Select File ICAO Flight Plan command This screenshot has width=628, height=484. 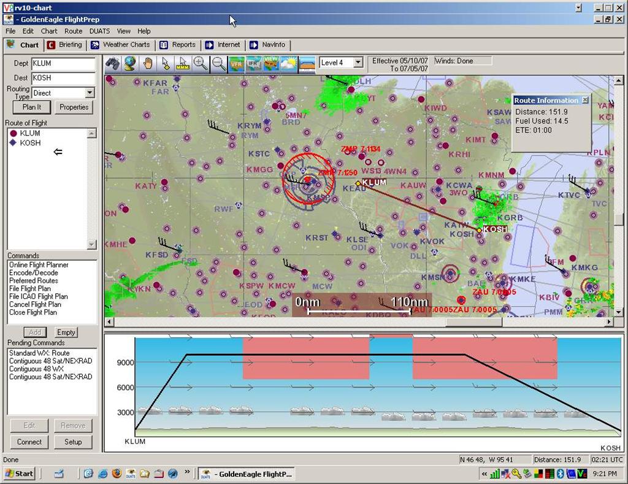(39, 296)
